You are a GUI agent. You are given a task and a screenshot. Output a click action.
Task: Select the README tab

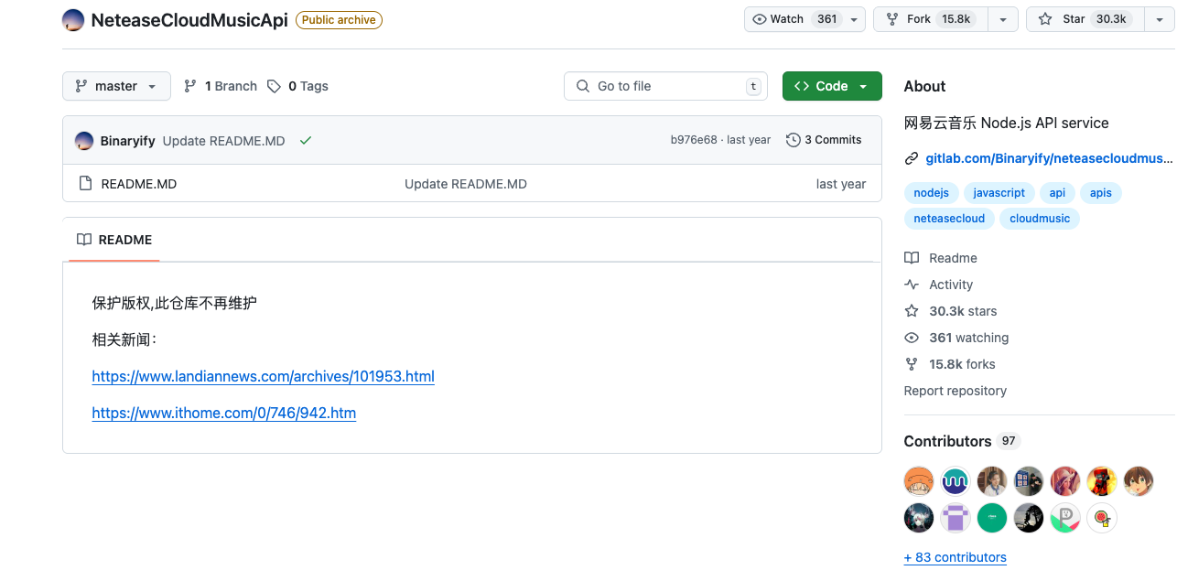114,240
